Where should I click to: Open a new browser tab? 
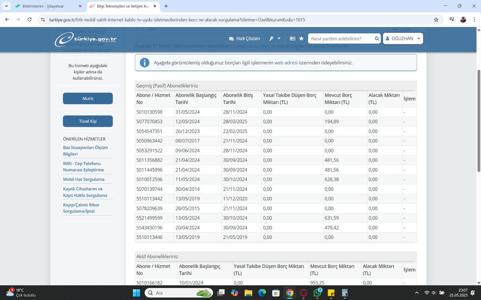pyautogui.click(x=166, y=6)
